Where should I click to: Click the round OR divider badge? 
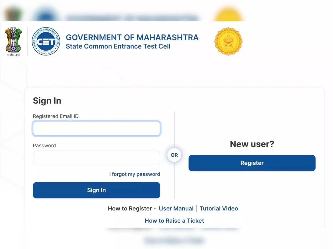[x=174, y=155]
